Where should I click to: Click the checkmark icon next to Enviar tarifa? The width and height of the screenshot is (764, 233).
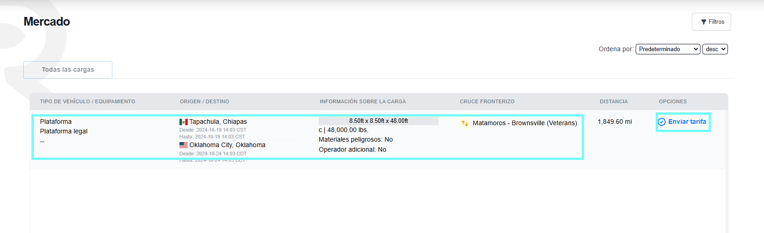662,122
